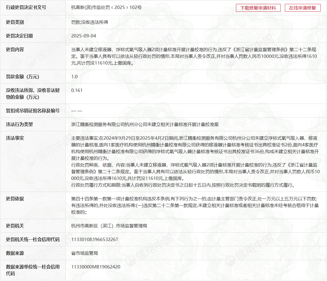Click the fine amount value 1.0
This screenshot has height=281, width=327.
(74, 77)
